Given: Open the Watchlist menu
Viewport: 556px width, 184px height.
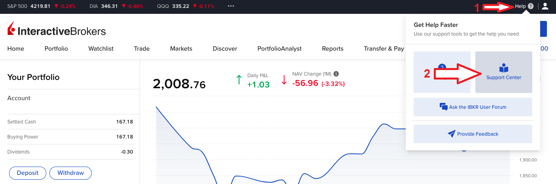Looking at the screenshot, I should (x=101, y=49).
